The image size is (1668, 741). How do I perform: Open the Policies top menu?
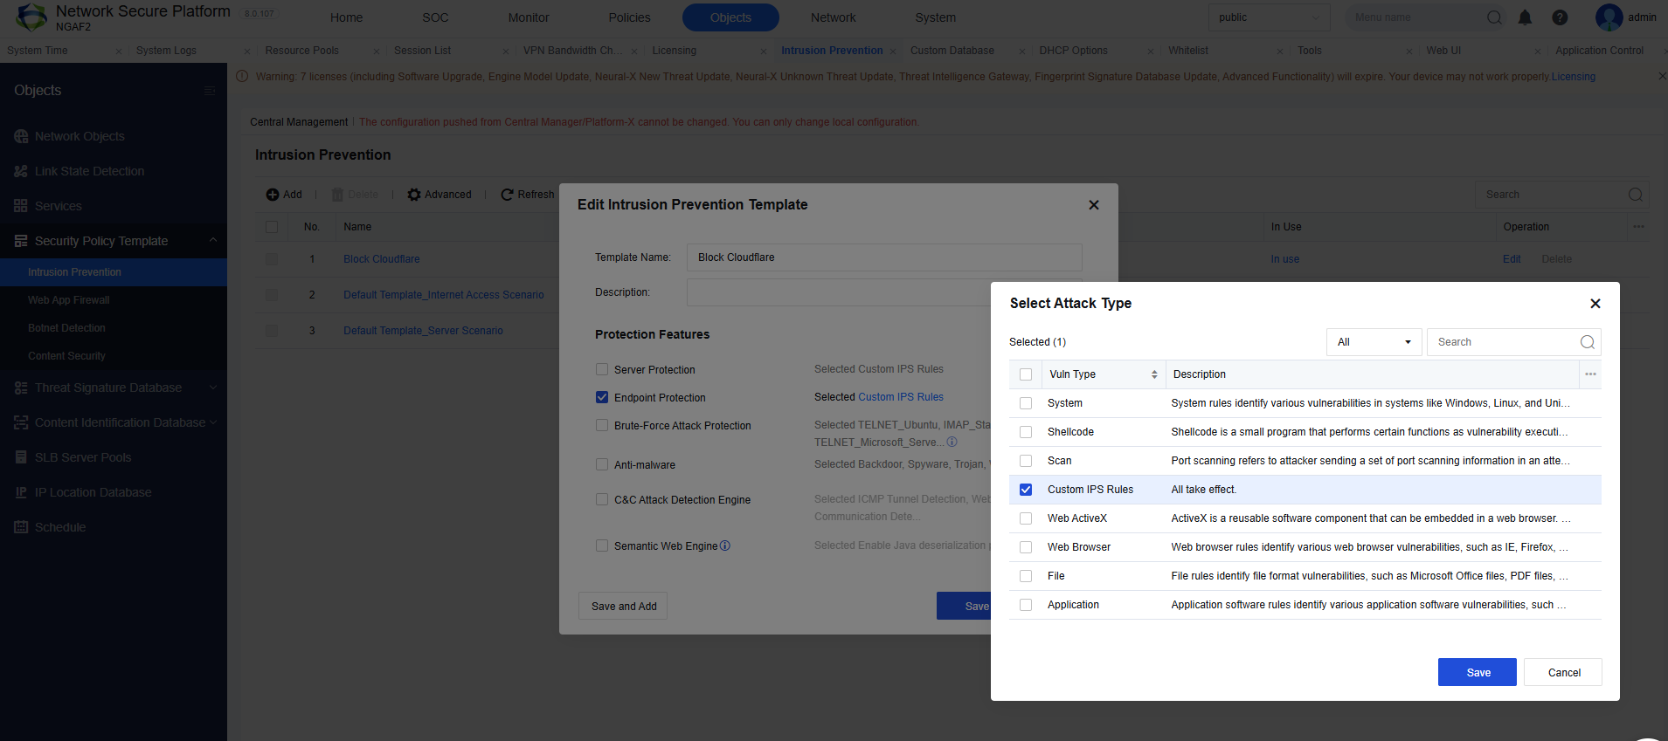pos(629,17)
